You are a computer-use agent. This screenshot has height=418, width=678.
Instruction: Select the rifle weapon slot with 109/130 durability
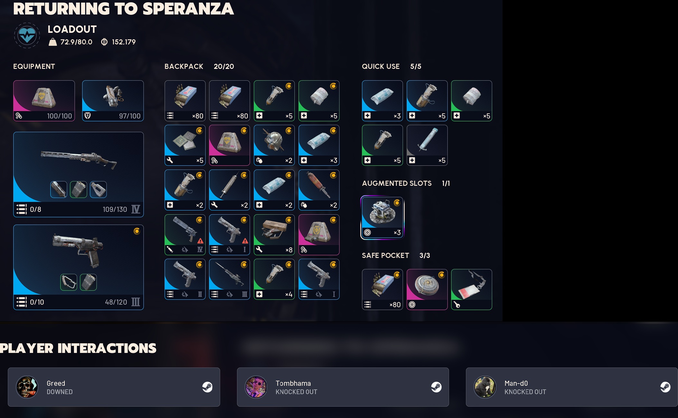click(78, 174)
